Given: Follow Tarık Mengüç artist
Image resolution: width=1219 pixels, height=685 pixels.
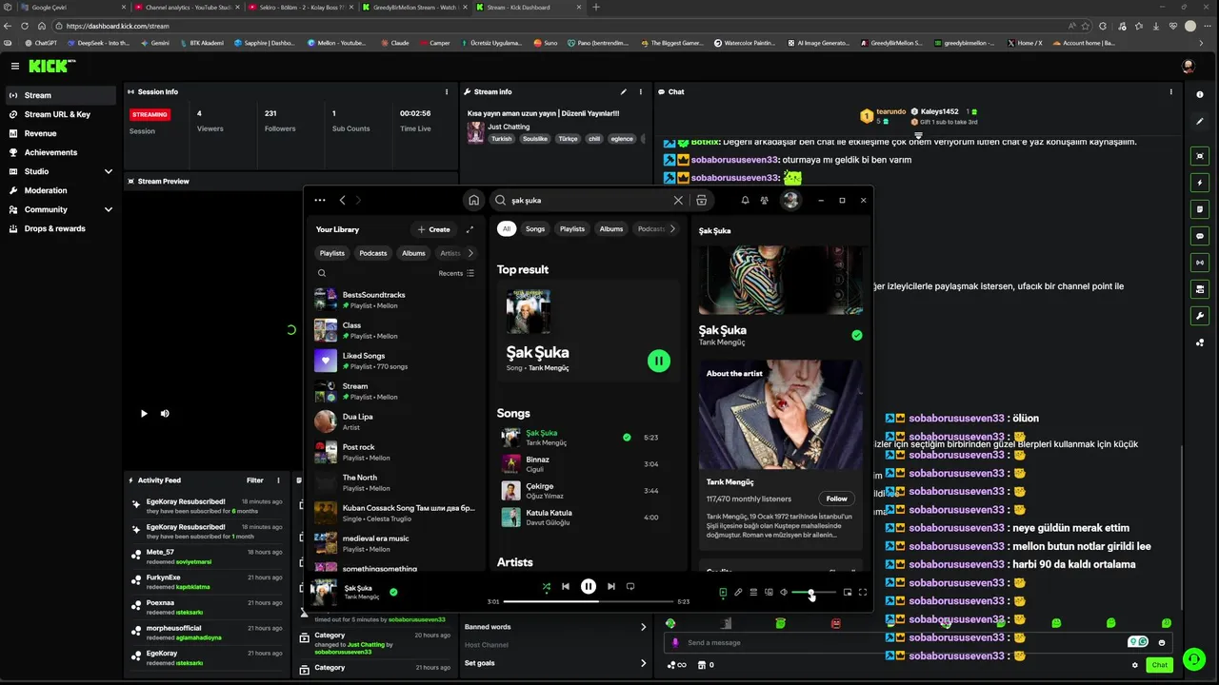Looking at the screenshot, I should [x=836, y=499].
